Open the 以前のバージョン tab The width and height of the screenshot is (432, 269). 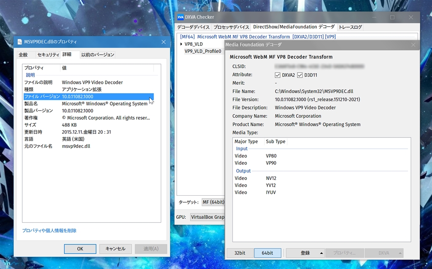97,55
